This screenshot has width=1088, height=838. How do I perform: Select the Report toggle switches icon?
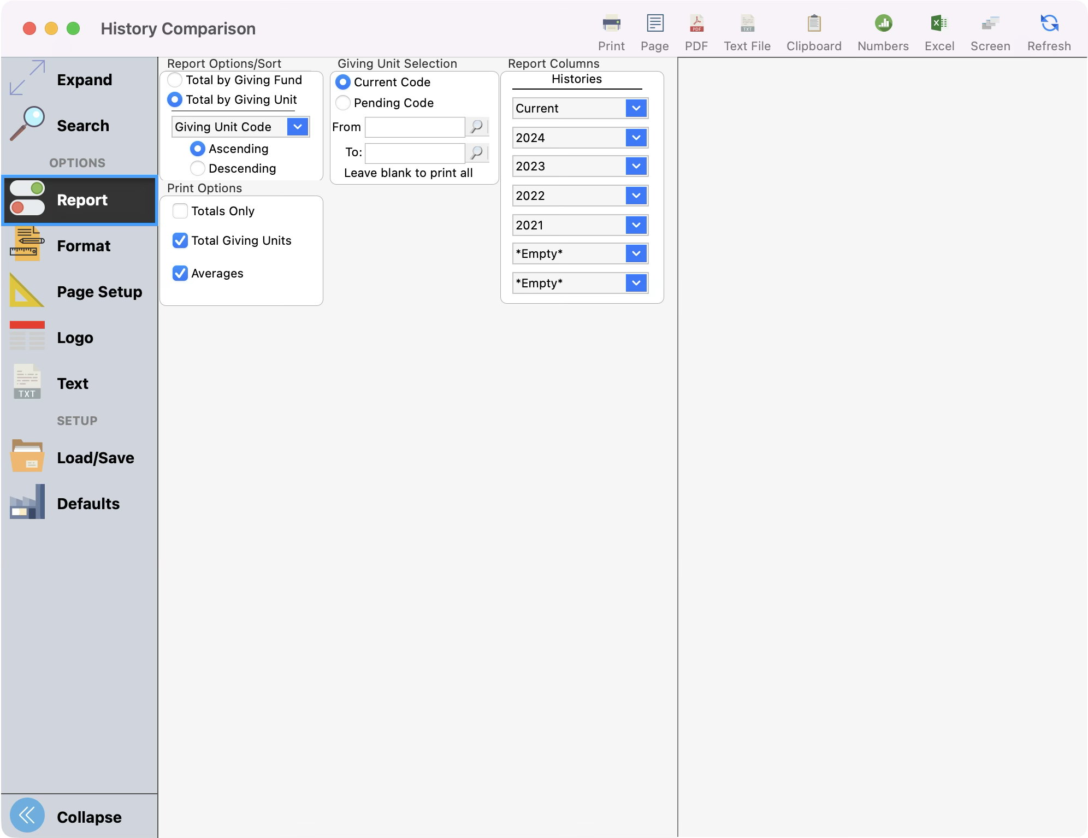(27, 198)
